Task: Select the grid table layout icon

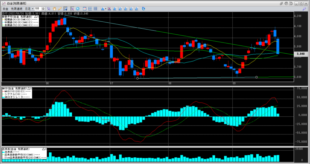Action: (96, 9)
